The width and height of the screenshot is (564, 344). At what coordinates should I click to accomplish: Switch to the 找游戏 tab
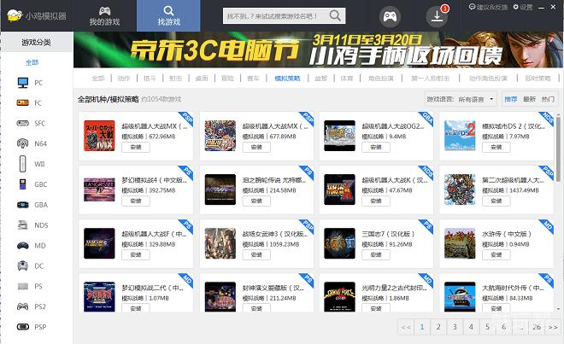(168, 16)
